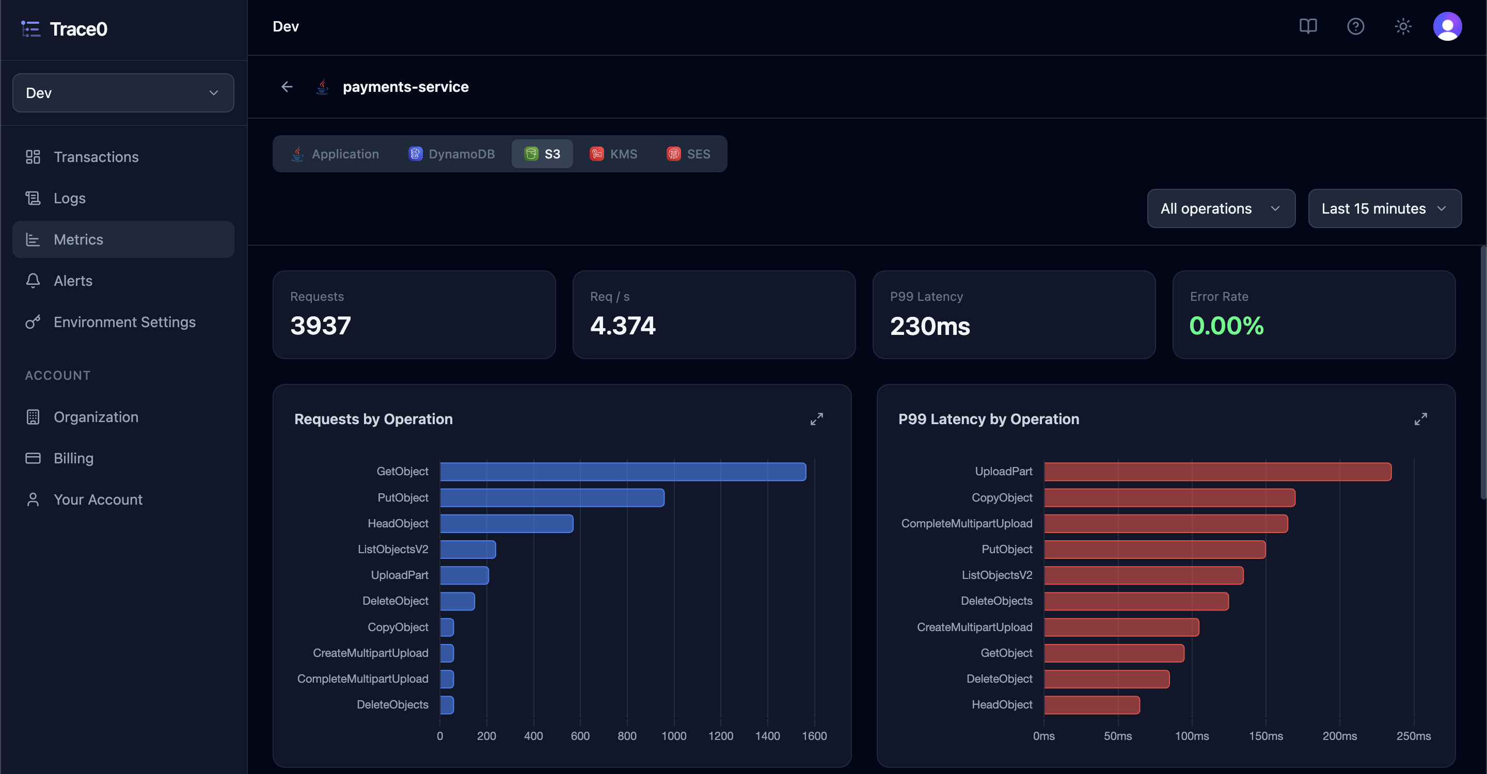Click the CopyObject latency bar

(x=1169, y=498)
